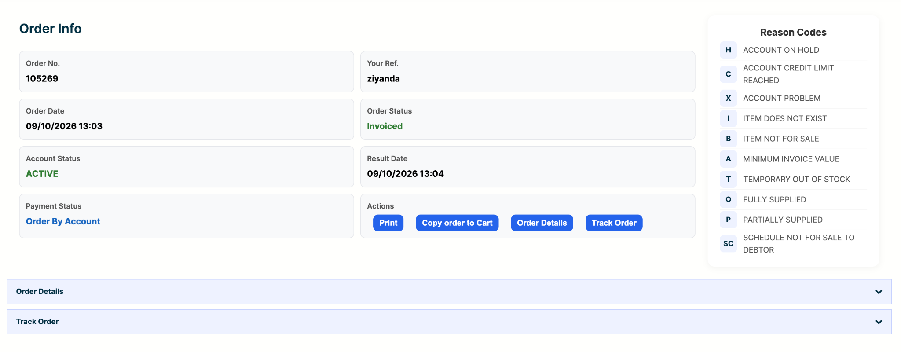
Task: Click the Order Info heading
Action: 51,29
